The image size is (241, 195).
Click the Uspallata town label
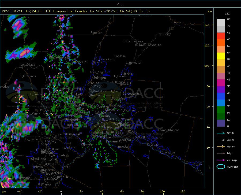coord(28,65)
